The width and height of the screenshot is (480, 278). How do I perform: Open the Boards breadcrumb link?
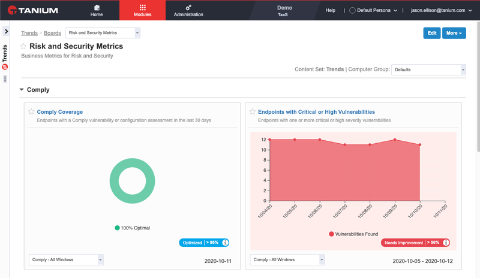(x=52, y=33)
